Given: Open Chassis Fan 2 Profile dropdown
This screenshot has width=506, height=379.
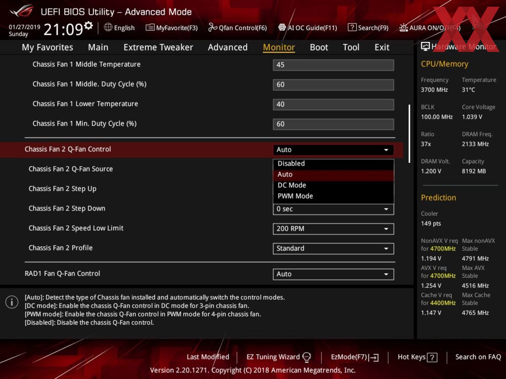Looking at the screenshot, I should [333, 248].
